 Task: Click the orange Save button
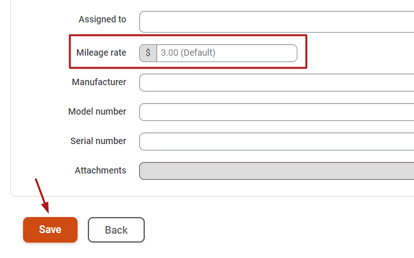coord(50,230)
